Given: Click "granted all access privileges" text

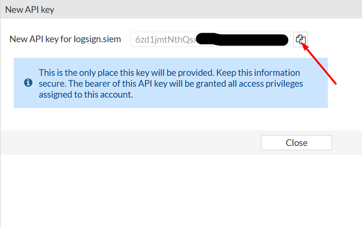Looking at the screenshot, I should pos(249,83).
